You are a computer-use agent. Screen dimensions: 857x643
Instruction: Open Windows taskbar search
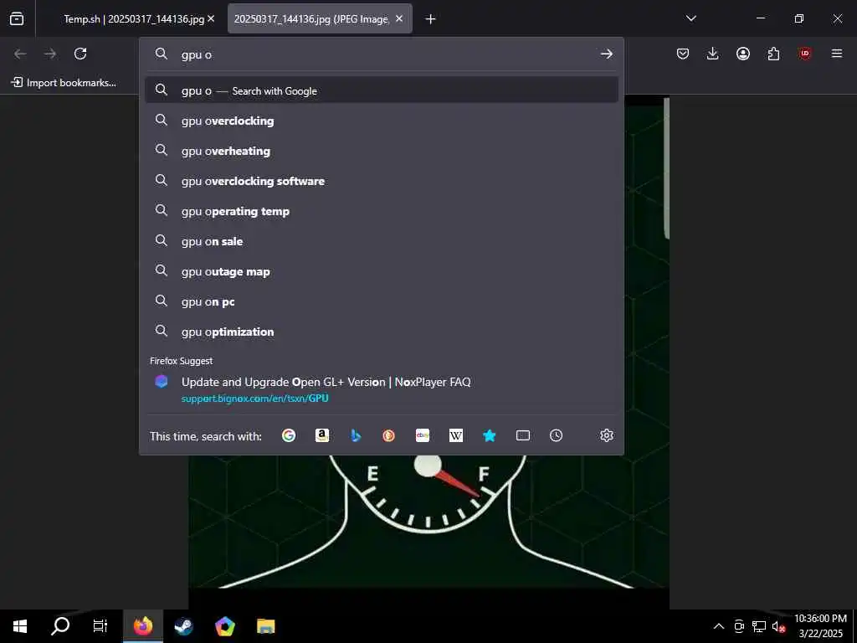(x=60, y=625)
